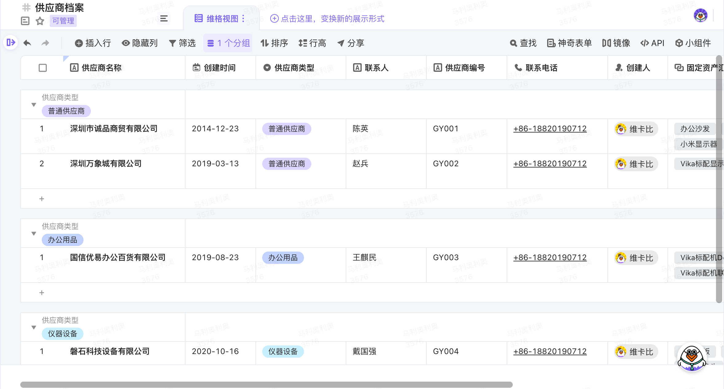Click phone link in GY003 row
The height and width of the screenshot is (389, 724).
point(550,257)
